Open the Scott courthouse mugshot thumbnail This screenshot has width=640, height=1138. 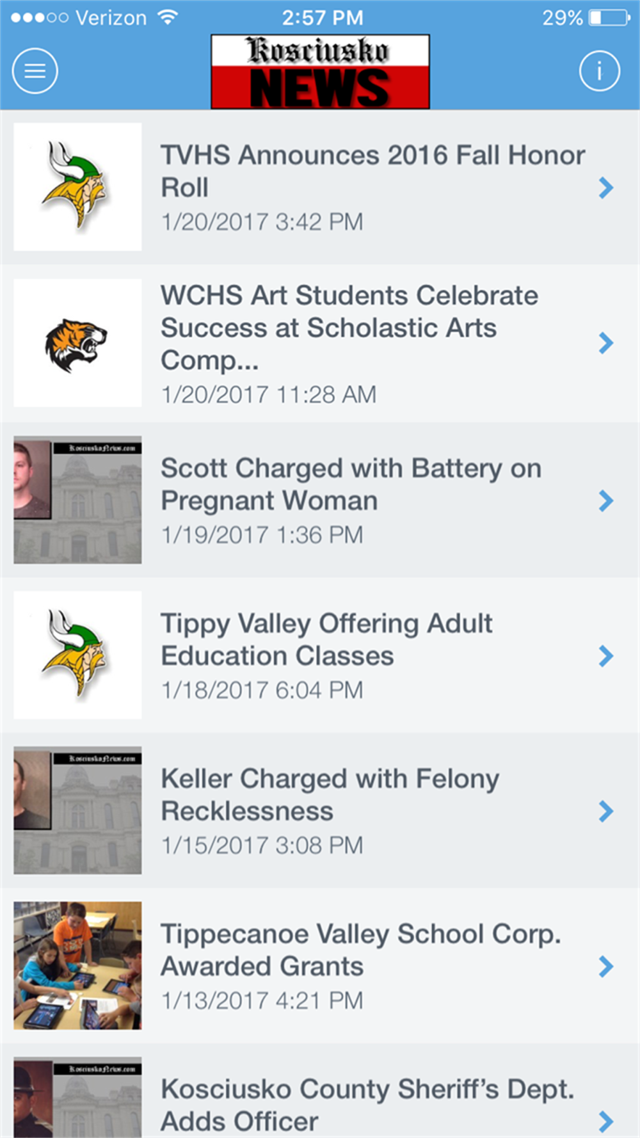(77, 500)
